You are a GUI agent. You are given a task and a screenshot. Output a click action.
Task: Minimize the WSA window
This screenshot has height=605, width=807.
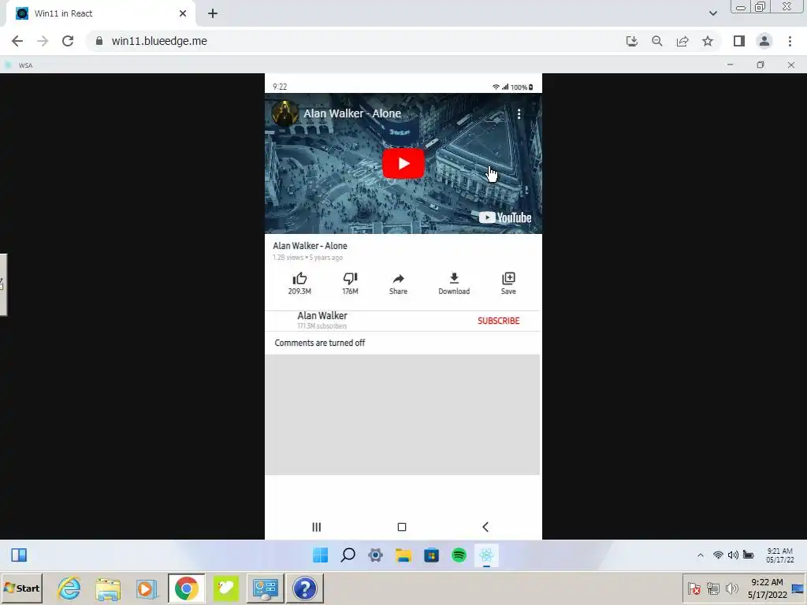pos(731,65)
